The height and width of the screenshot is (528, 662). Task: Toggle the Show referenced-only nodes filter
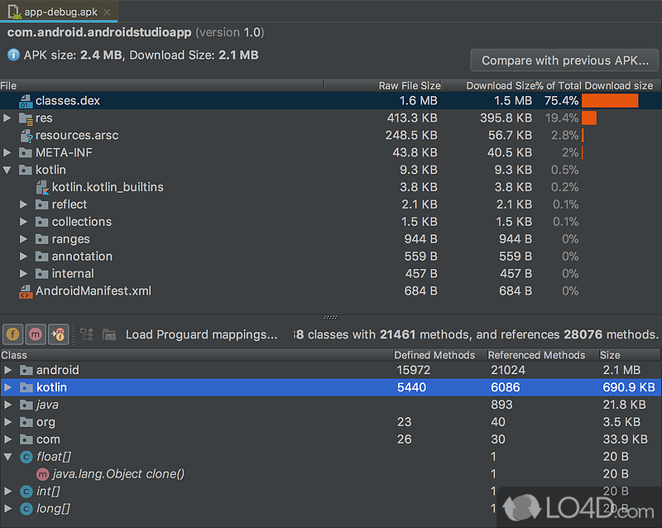click(57, 334)
